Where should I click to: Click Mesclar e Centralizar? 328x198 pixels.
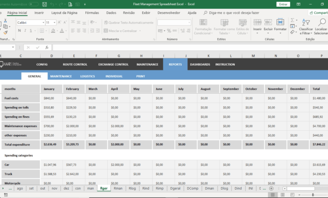coord(120,31)
